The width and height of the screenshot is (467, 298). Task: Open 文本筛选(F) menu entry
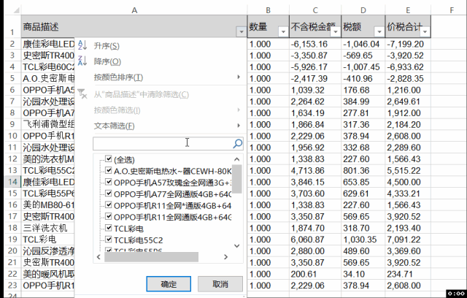[x=115, y=126]
